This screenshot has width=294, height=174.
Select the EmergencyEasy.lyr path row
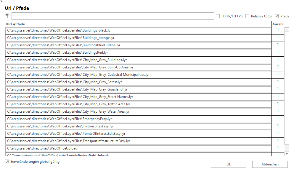click(x=138, y=119)
